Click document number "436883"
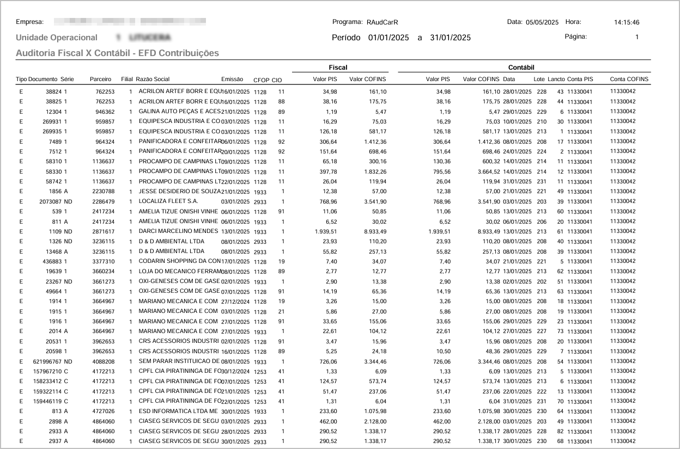The image size is (680, 449). tap(53, 261)
